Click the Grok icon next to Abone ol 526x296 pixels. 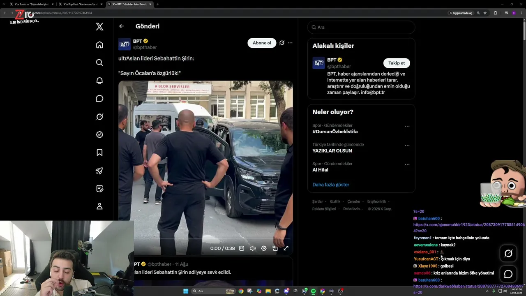[x=282, y=43]
